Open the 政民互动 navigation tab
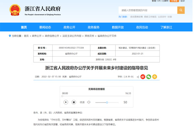 point(142,27)
